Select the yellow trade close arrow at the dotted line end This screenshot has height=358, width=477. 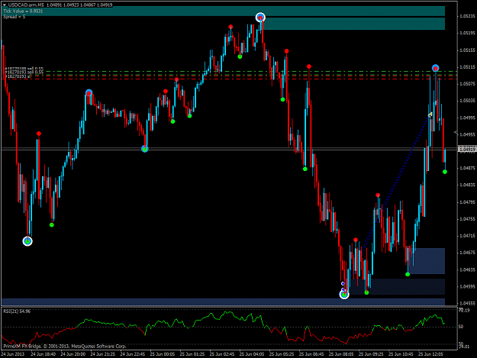tap(430, 114)
